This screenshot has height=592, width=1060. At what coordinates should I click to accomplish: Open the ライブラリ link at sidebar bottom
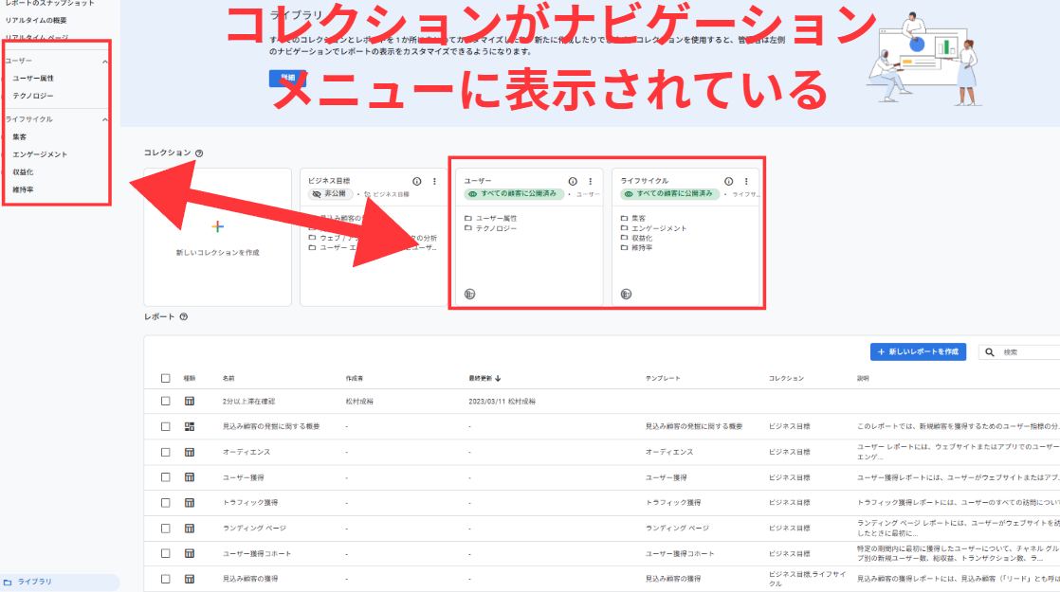[x=34, y=582]
